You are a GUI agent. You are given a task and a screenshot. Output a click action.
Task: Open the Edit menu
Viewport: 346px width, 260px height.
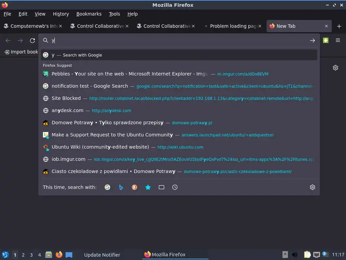[x=23, y=14]
